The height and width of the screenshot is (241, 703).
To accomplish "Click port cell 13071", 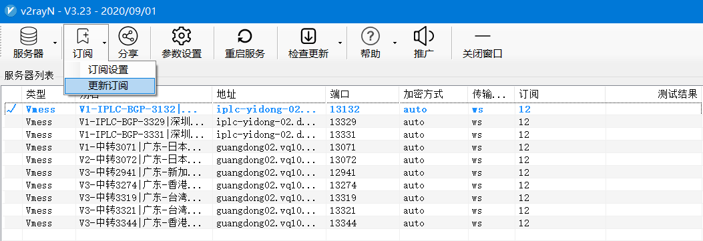I will [x=343, y=147].
